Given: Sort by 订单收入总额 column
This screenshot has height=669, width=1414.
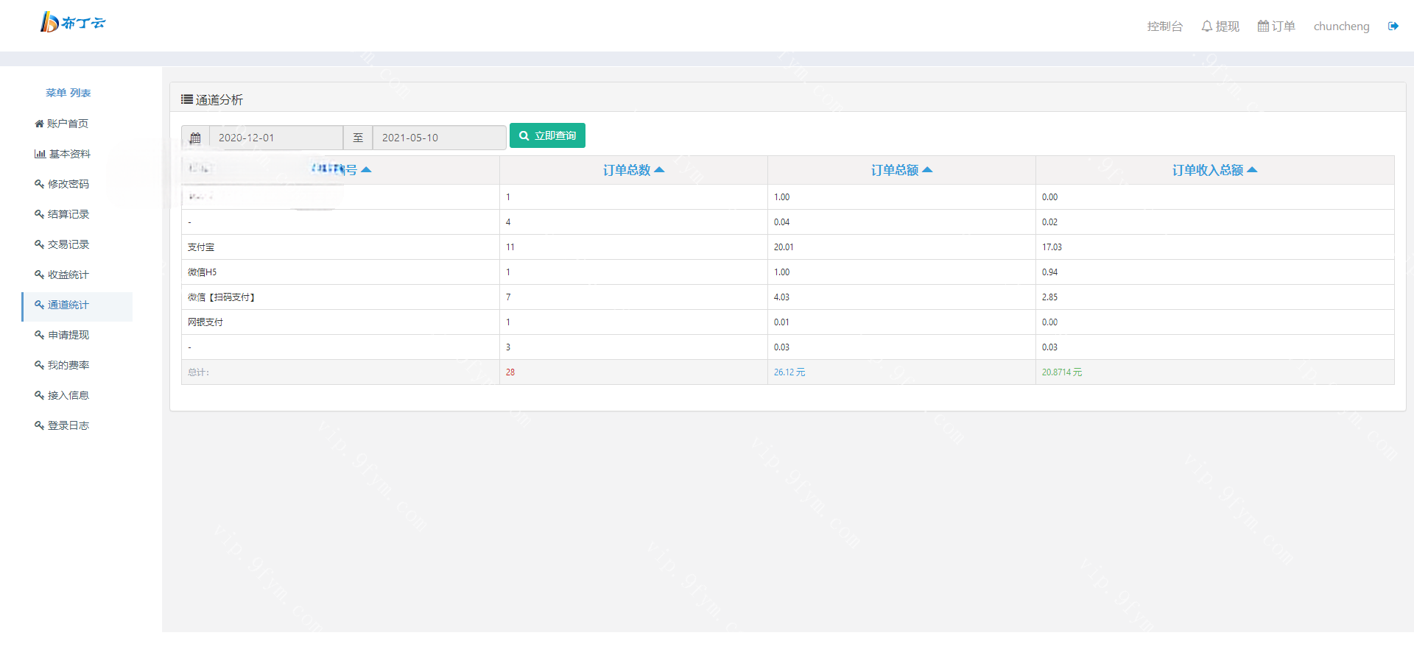Looking at the screenshot, I should pyautogui.click(x=1214, y=170).
